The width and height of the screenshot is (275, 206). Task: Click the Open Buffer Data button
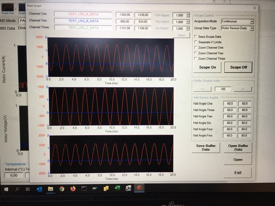tap(238, 148)
